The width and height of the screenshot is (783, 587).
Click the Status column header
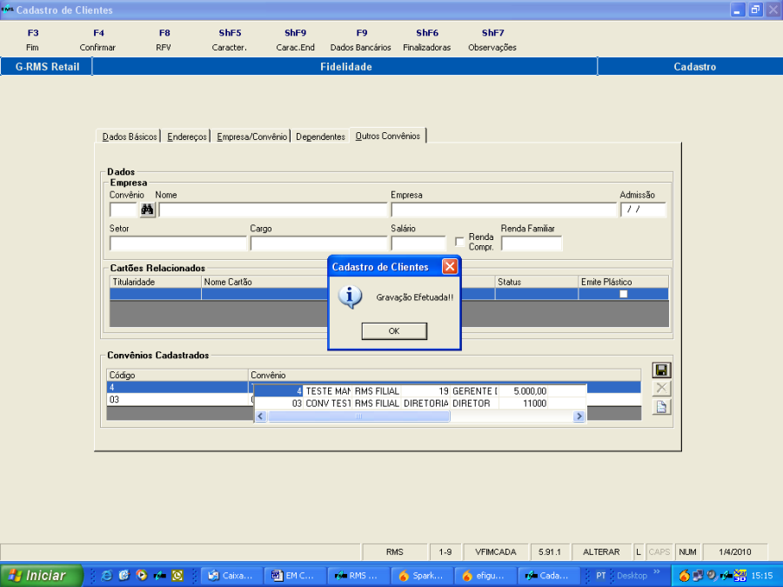(536, 282)
